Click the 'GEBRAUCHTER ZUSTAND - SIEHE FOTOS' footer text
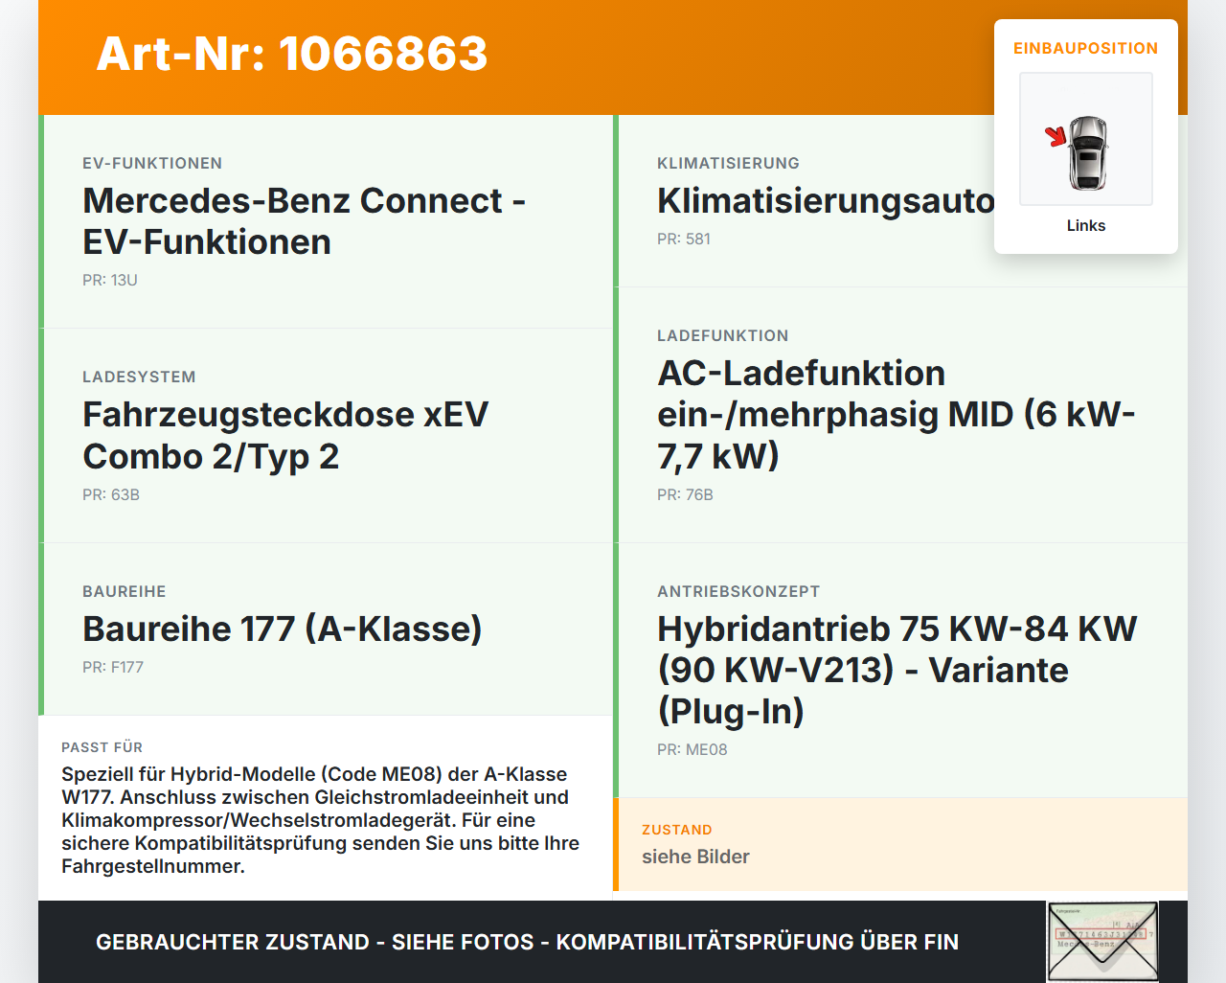This screenshot has height=983, width=1226. point(527,942)
